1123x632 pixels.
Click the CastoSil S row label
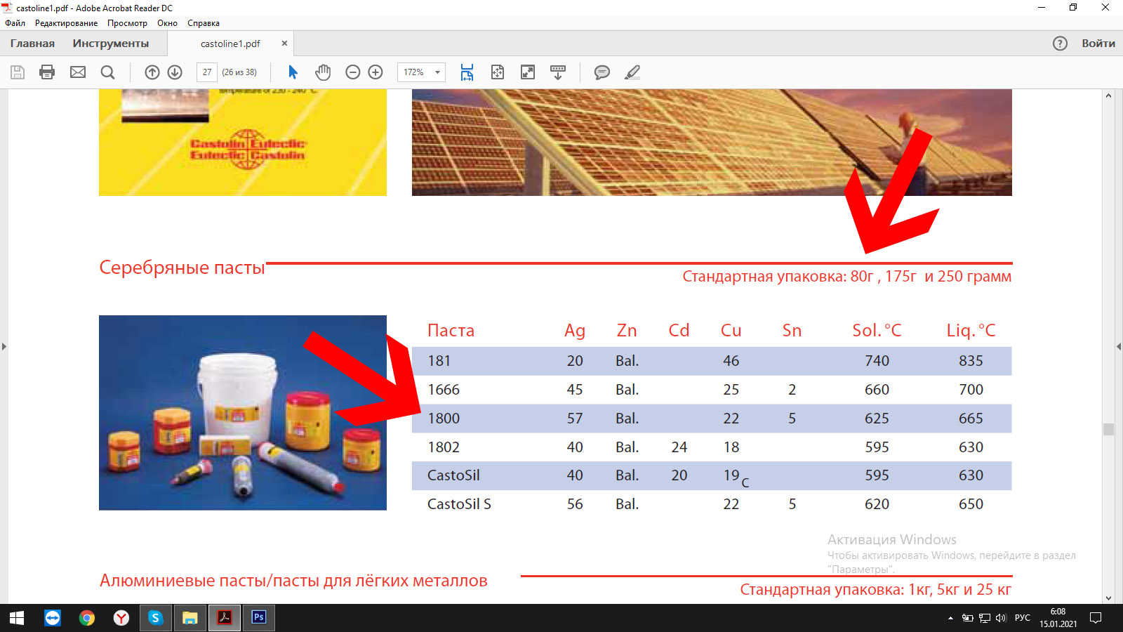point(459,504)
